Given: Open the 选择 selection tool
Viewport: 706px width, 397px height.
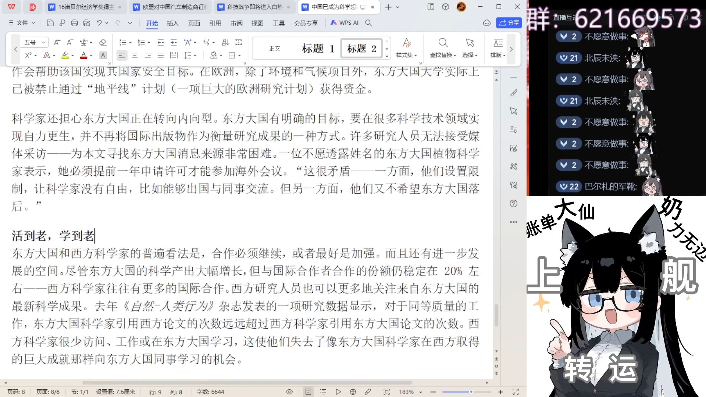Looking at the screenshot, I should [470, 48].
